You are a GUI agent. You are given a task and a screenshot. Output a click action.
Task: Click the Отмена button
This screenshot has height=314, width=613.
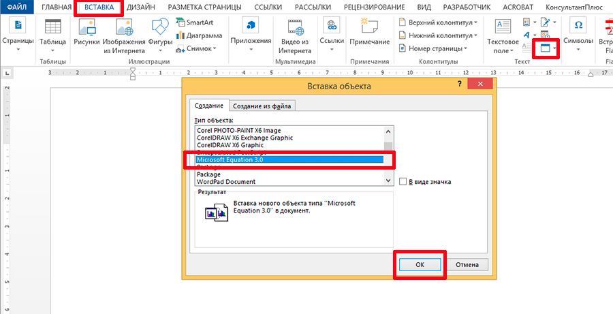tap(467, 264)
